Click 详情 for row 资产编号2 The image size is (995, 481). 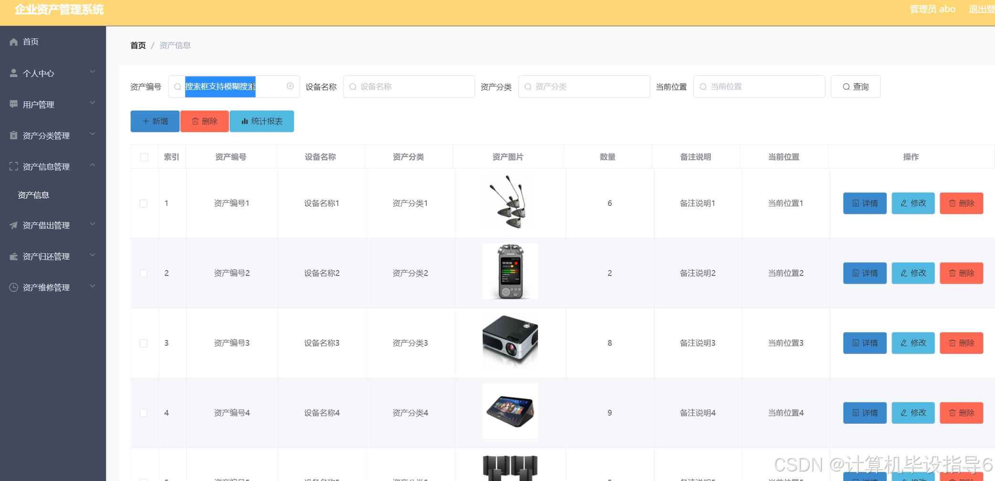[x=865, y=273]
